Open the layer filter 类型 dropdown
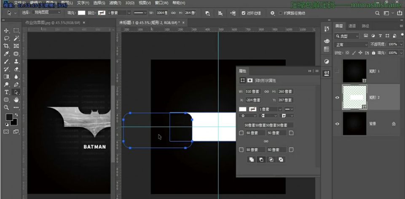 346,36
